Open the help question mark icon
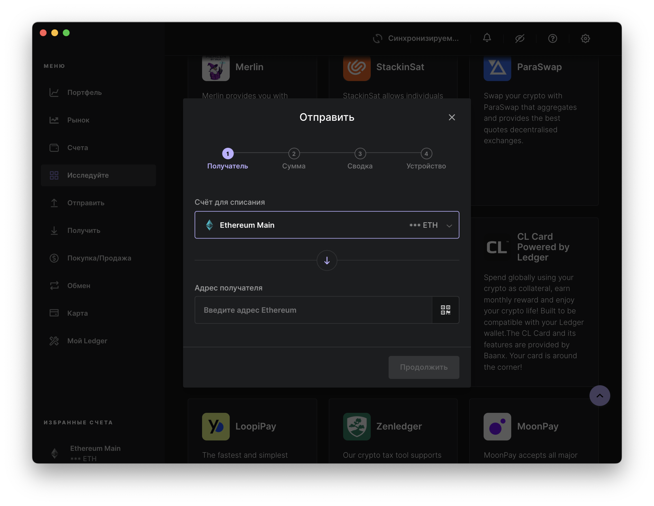 (x=552, y=38)
